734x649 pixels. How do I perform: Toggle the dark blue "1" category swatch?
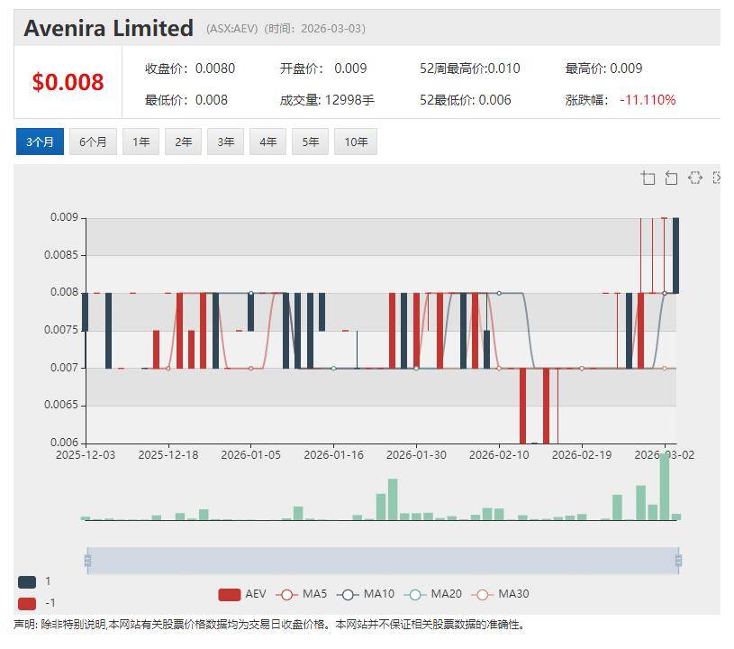(27, 582)
